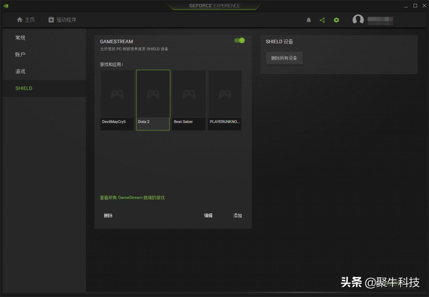This screenshot has width=429, height=297.
Task: Open 查看所有 GameStream 就绪的游戏 link
Action: (x=132, y=198)
